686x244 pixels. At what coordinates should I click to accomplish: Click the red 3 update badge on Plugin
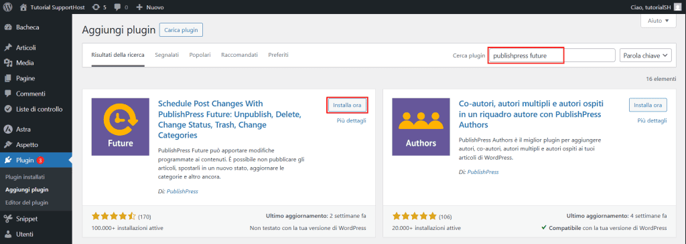(x=40, y=160)
